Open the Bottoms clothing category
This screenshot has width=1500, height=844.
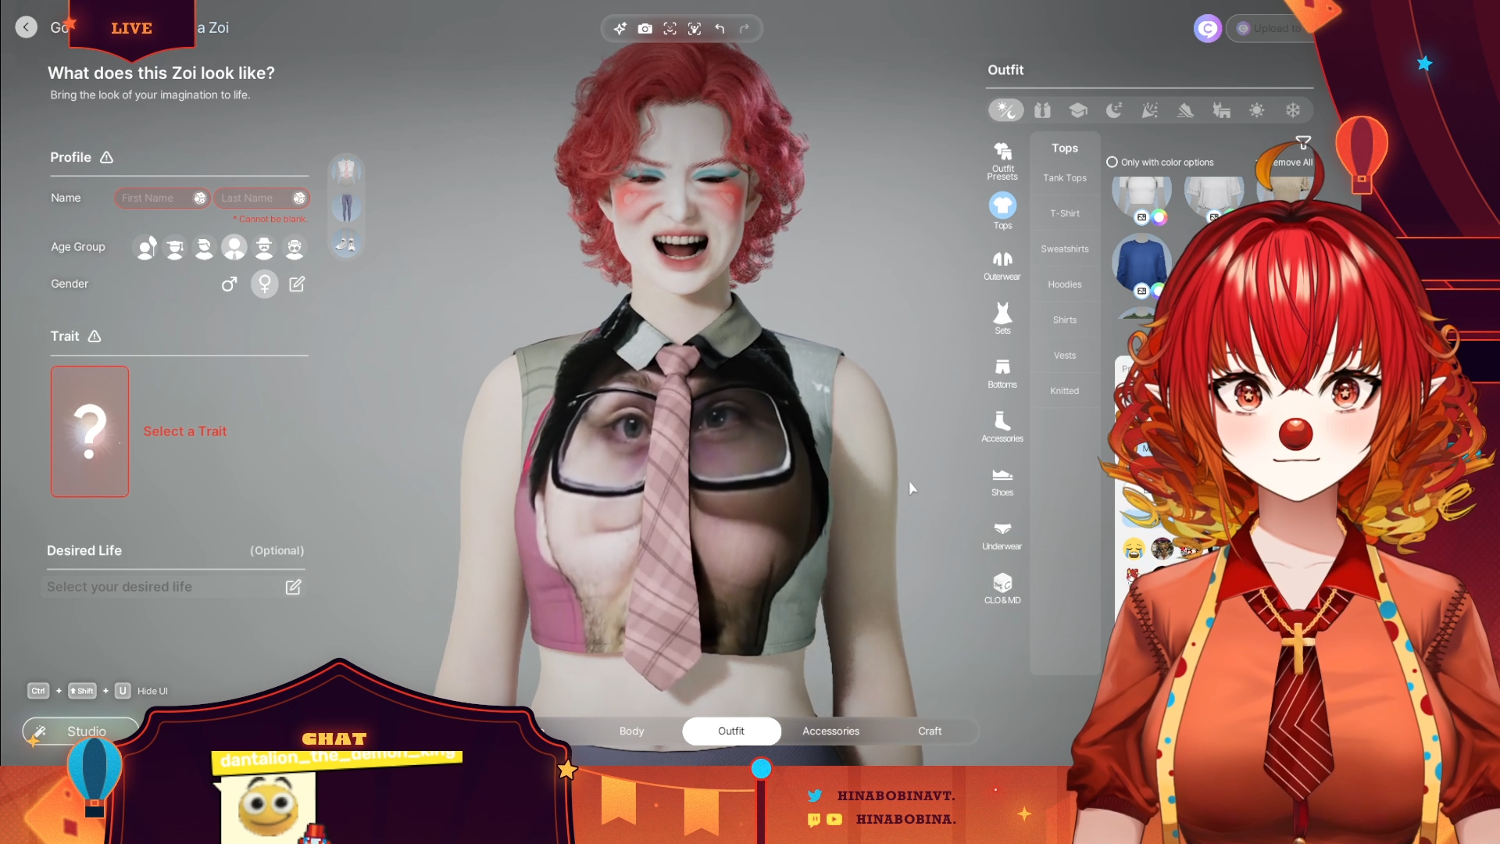pos(1002,373)
